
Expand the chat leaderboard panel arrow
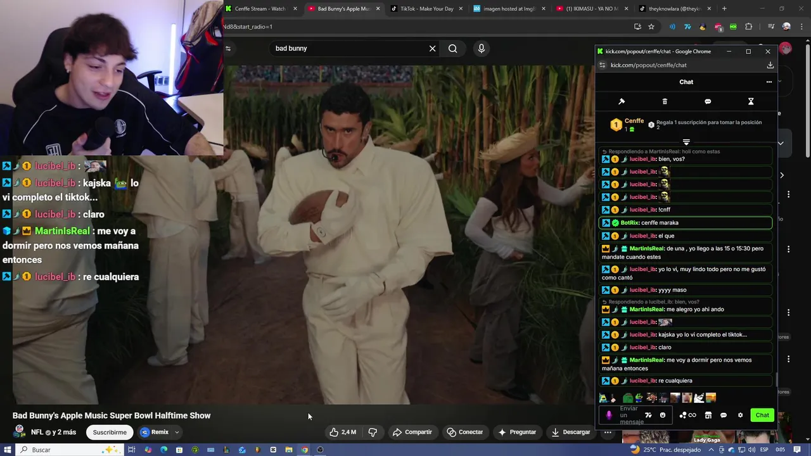tap(686, 142)
